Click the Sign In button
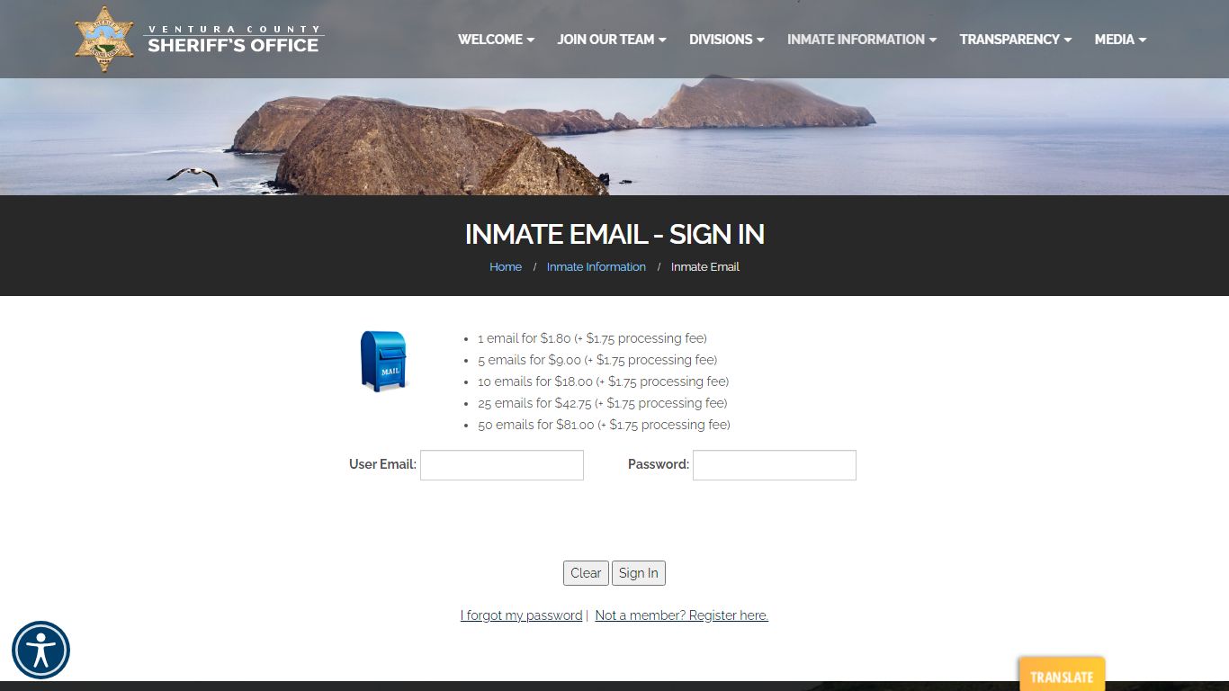This screenshot has width=1229, height=691. tap(639, 573)
